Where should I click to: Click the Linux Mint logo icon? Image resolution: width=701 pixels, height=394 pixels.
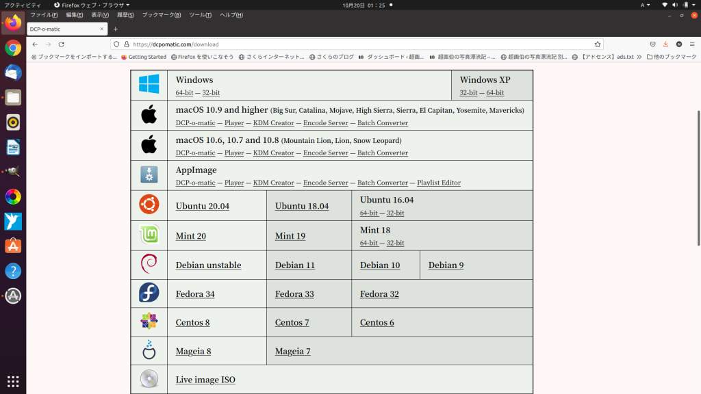[x=149, y=235]
